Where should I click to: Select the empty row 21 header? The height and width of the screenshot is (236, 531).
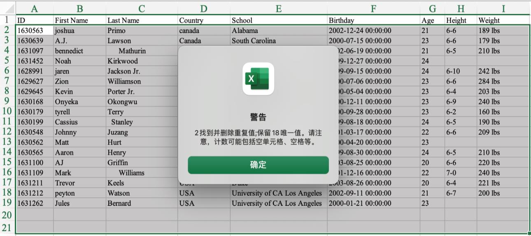pyautogui.click(x=7, y=227)
